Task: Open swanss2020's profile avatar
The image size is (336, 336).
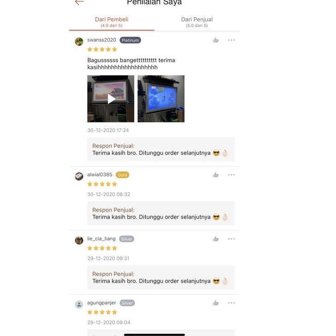Action: click(x=79, y=42)
